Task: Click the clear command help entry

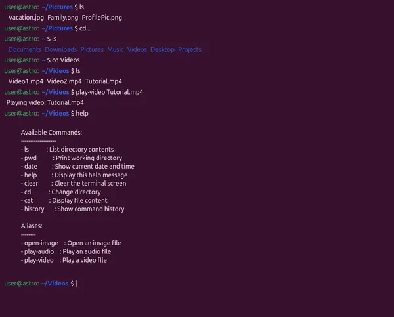Action: tap(73, 184)
